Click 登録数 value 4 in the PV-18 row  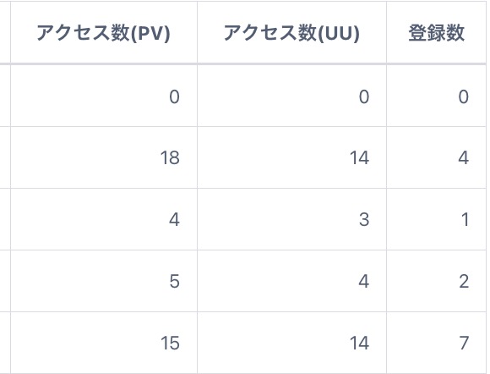tap(437, 157)
